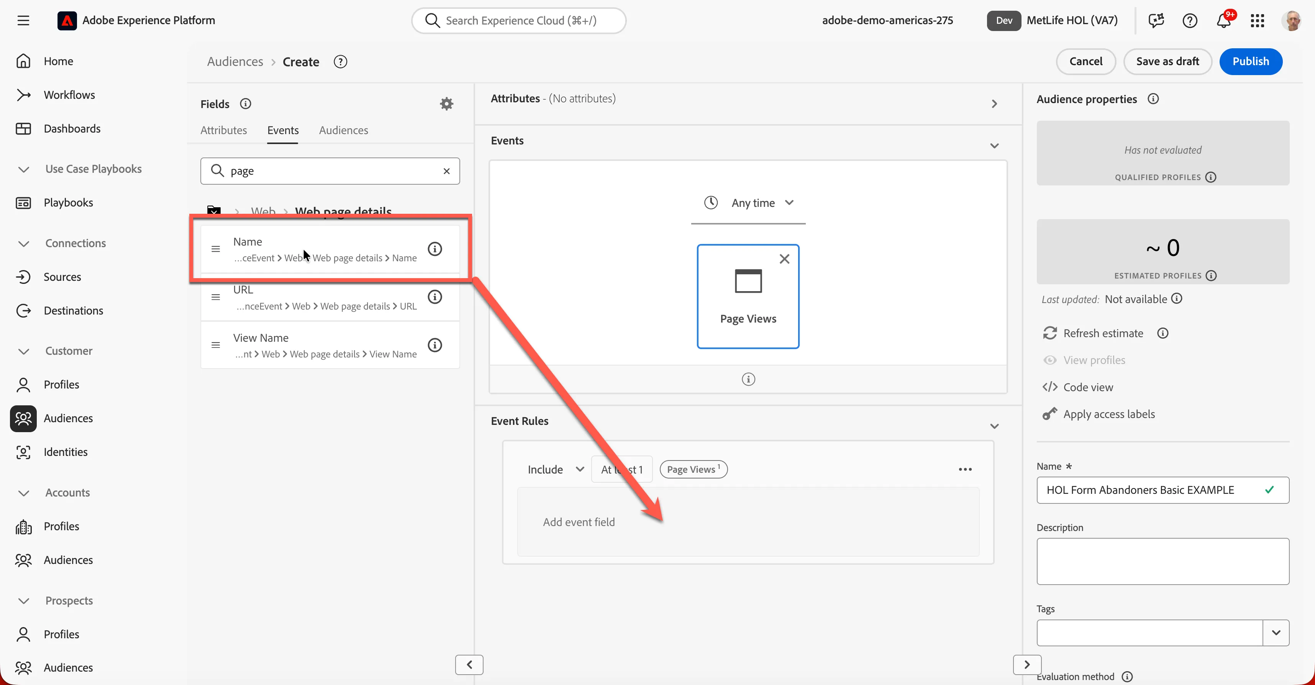The image size is (1315, 685).
Task: Open the info icon below the events canvas
Action: [748, 379]
